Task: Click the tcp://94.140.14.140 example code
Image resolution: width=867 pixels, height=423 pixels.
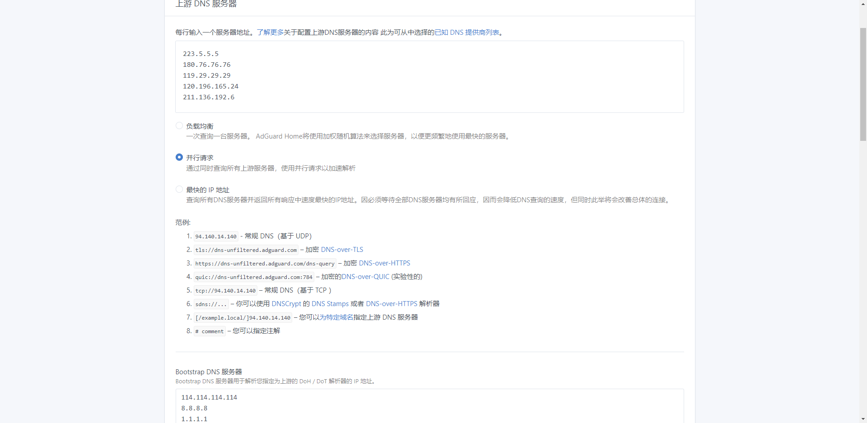Action: click(x=225, y=290)
